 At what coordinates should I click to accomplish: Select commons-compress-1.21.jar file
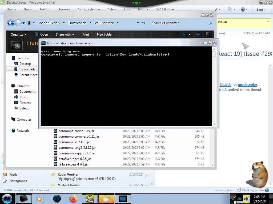79,137
